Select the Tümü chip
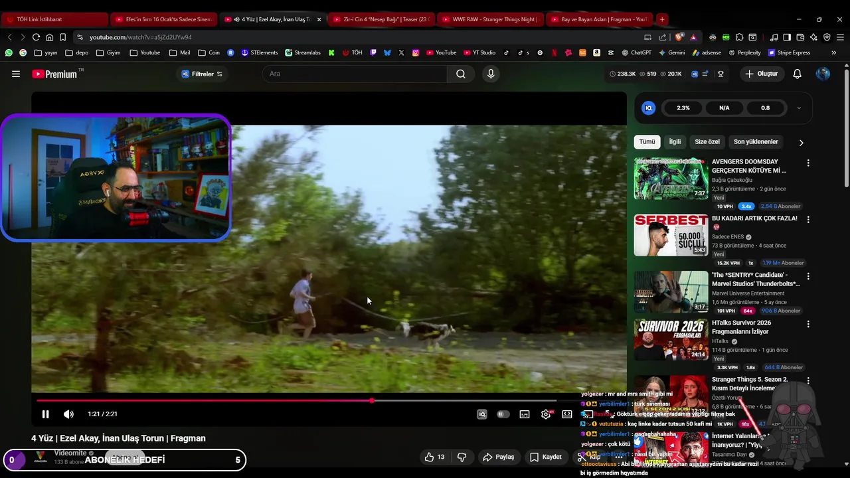 [647, 141]
